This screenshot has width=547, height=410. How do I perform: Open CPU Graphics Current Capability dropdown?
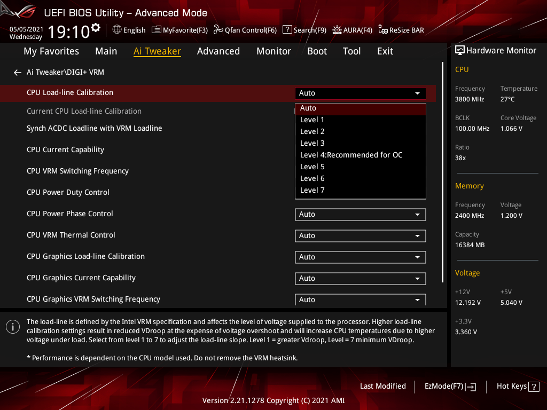pos(361,279)
